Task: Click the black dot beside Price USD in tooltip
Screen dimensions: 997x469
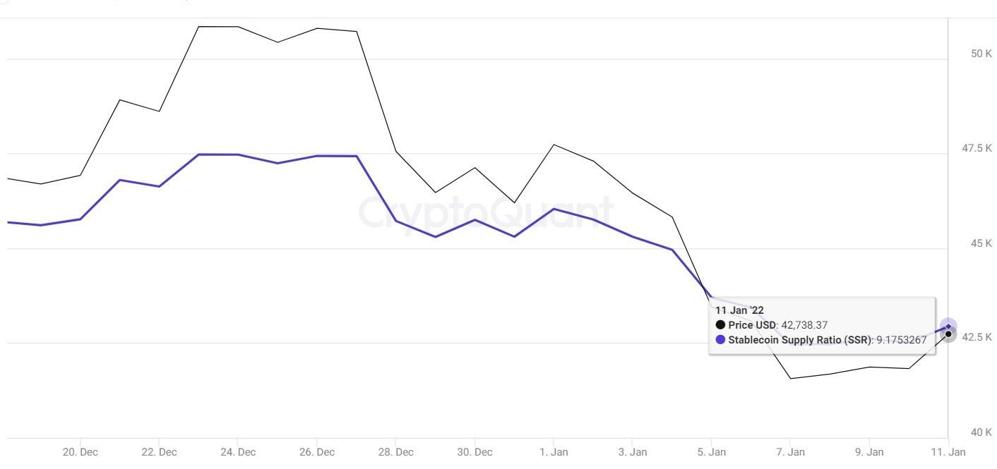Action: point(720,325)
